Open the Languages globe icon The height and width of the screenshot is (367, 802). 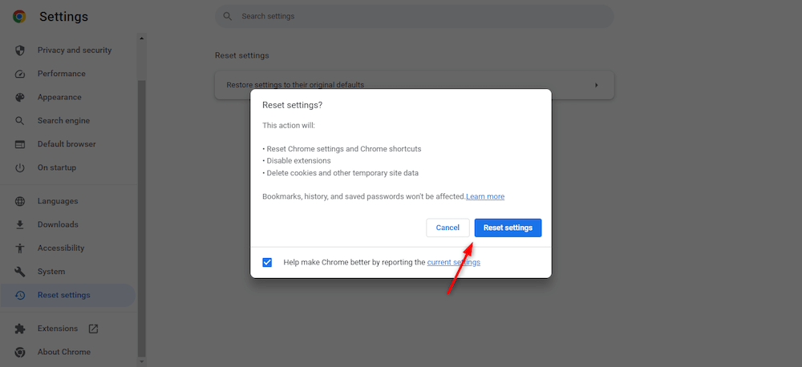(x=20, y=201)
